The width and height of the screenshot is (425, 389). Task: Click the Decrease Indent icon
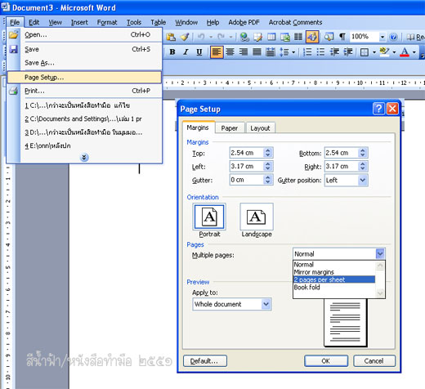pyautogui.click(x=334, y=51)
